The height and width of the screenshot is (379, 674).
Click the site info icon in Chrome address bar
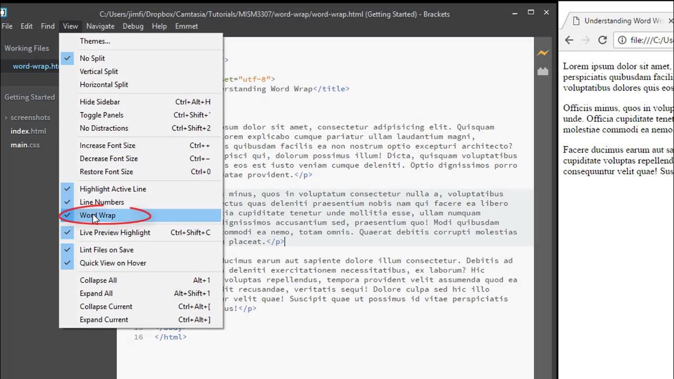622,40
